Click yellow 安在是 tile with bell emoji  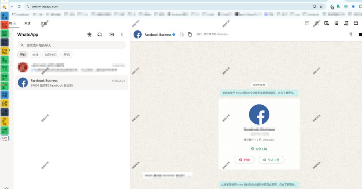(x=5, y=104)
